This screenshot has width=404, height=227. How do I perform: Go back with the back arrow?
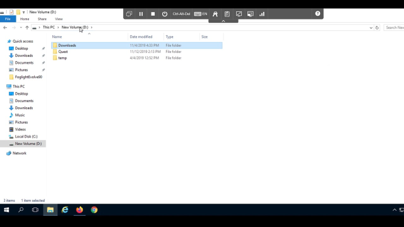(5, 28)
